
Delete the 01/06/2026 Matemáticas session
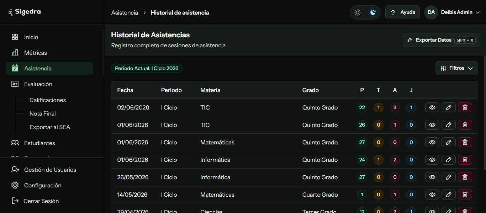[465, 142]
